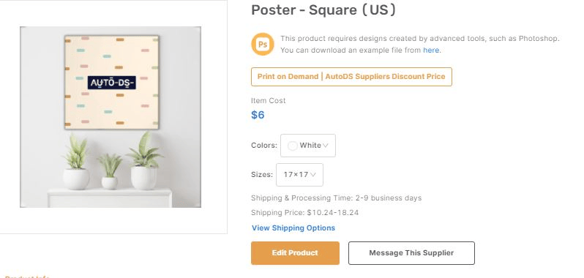Open the Colors dropdown showing White
Viewport: 584px width, 278px height.
(307, 146)
